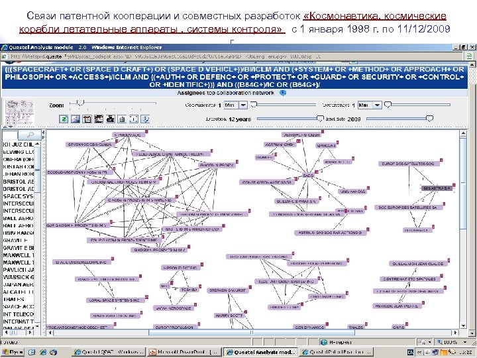
Task: Select INT TELECO in the assignee list
Action: [x=19, y=314]
